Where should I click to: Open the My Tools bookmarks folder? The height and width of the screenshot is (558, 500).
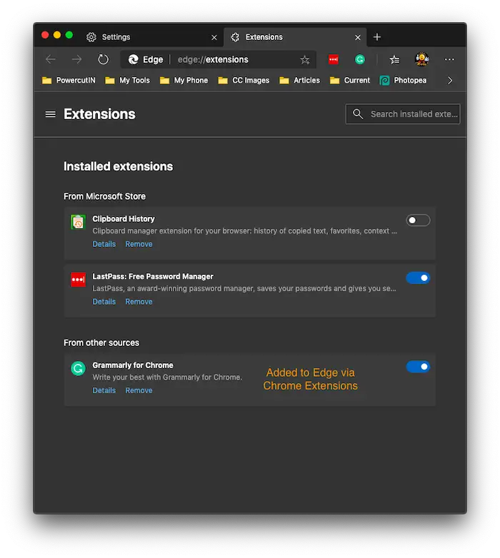coord(127,81)
